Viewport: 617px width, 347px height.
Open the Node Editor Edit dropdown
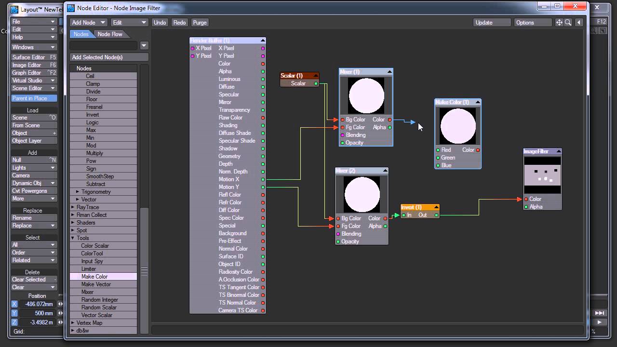(x=129, y=23)
